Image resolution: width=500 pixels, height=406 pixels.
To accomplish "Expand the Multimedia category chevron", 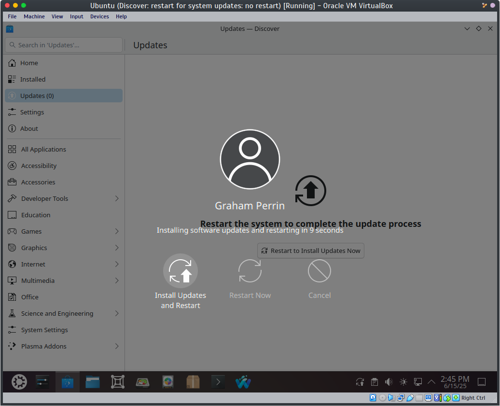I will pyautogui.click(x=117, y=280).
